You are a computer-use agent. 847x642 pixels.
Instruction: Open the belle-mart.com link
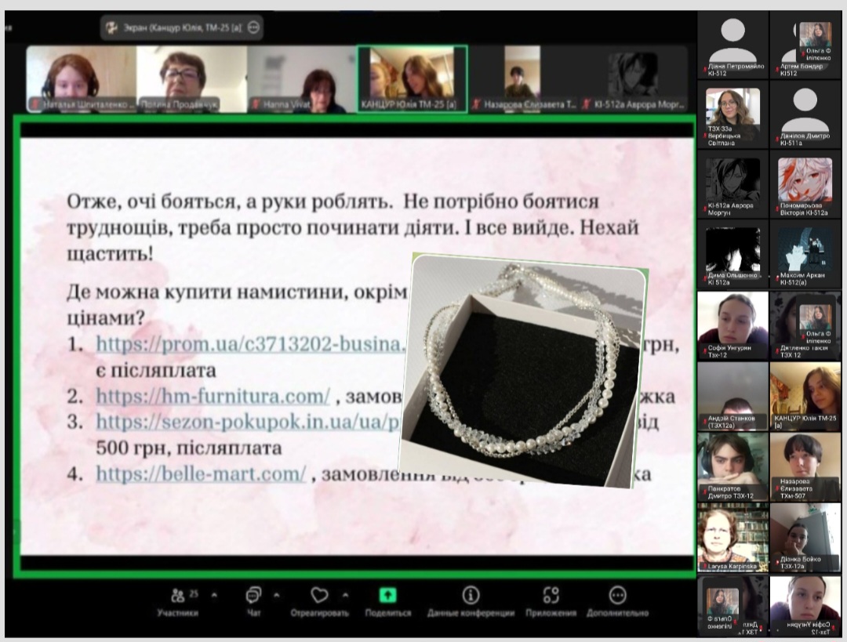pos(201,474)
